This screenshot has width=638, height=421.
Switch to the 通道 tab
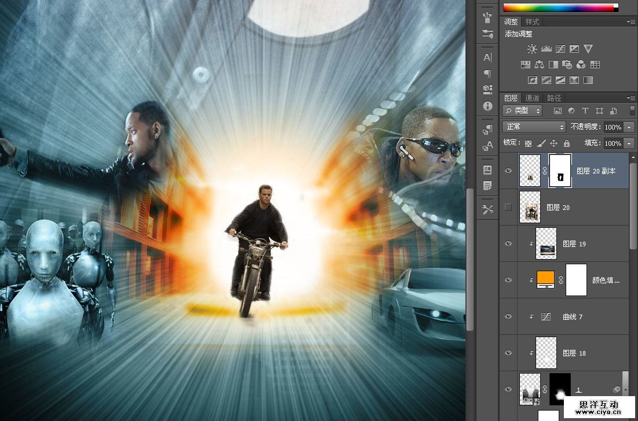tap(532, 98)
